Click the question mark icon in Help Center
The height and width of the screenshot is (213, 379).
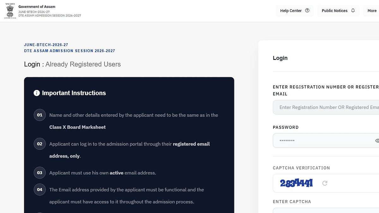[307, 11]
